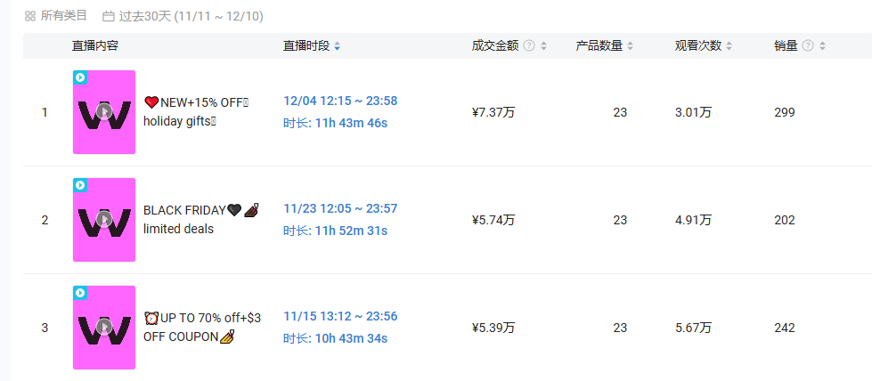Sort the table by 销量 arrows
Viewport: 872px width, 381px height.
tap(822, 46)
